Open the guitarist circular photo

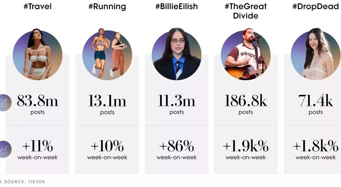click(x=246, y=54)
